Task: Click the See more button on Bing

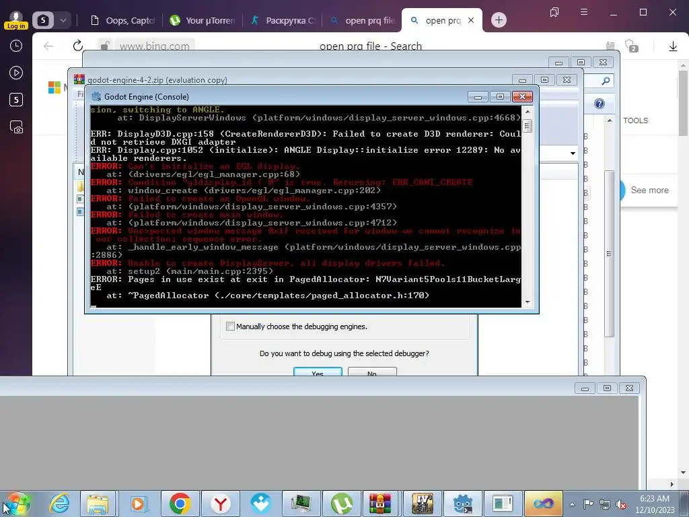Action: (x=649, y=190)
